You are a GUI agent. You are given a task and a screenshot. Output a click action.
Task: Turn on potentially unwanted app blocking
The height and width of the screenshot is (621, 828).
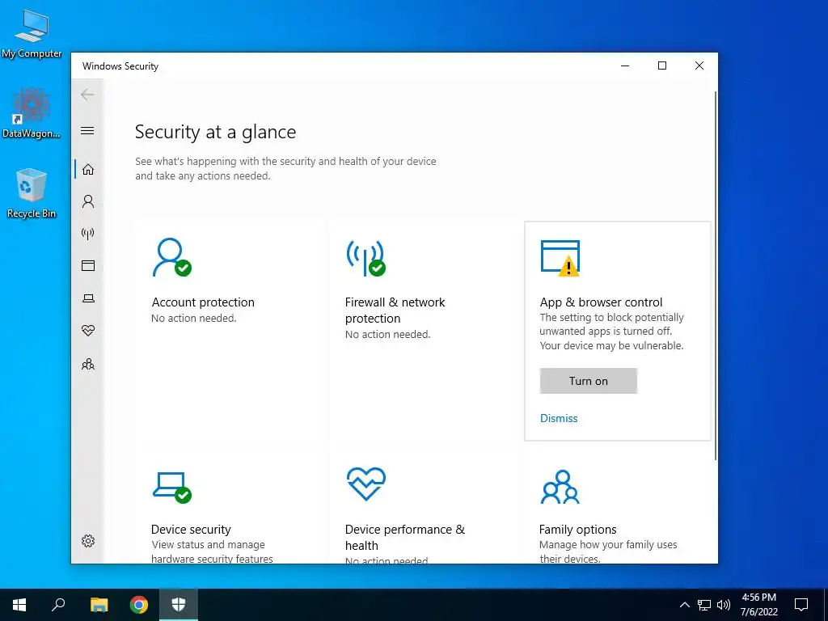click(x=589, y=381)
